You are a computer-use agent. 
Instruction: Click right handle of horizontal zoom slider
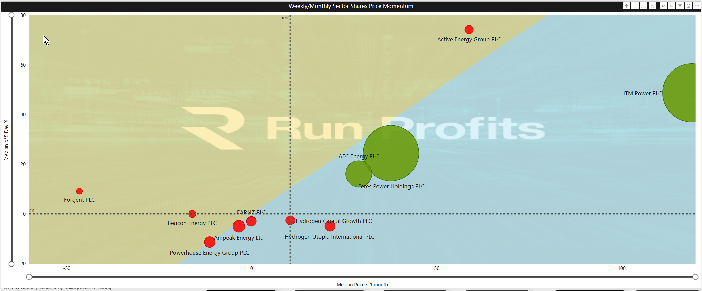(x=695, y=277)
